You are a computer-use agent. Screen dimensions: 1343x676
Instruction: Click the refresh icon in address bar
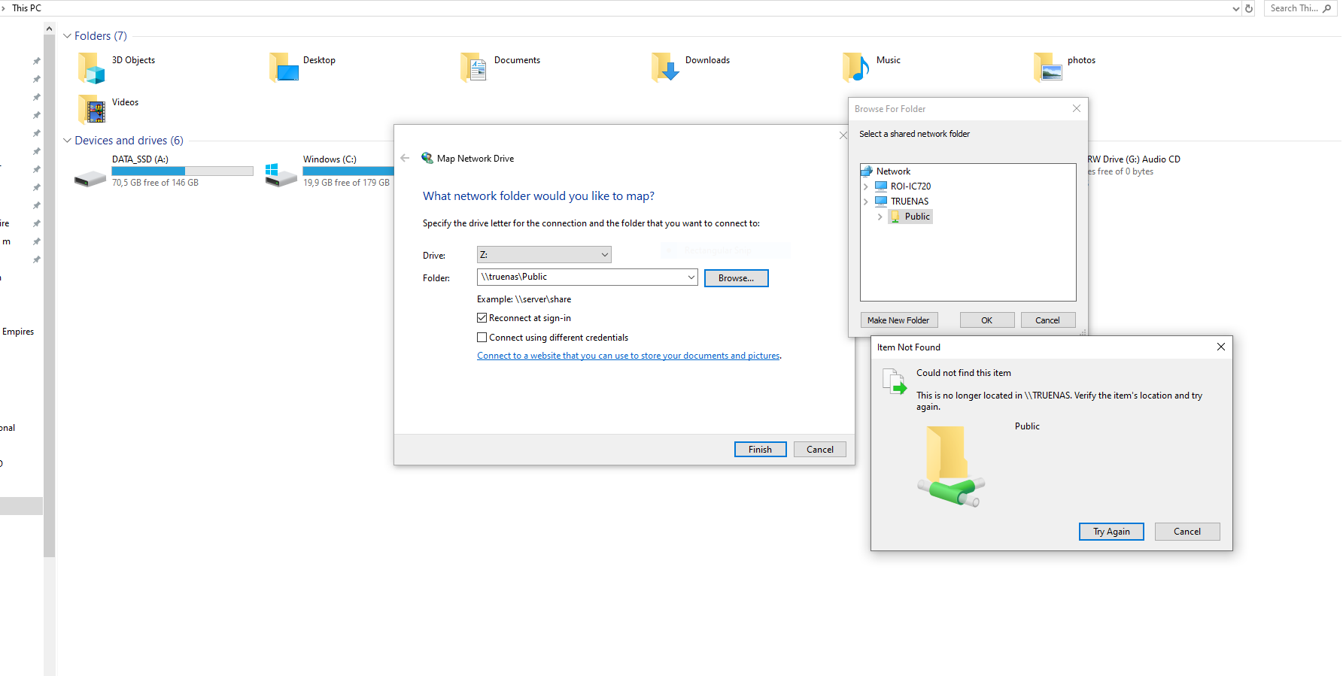[1249, 9]
